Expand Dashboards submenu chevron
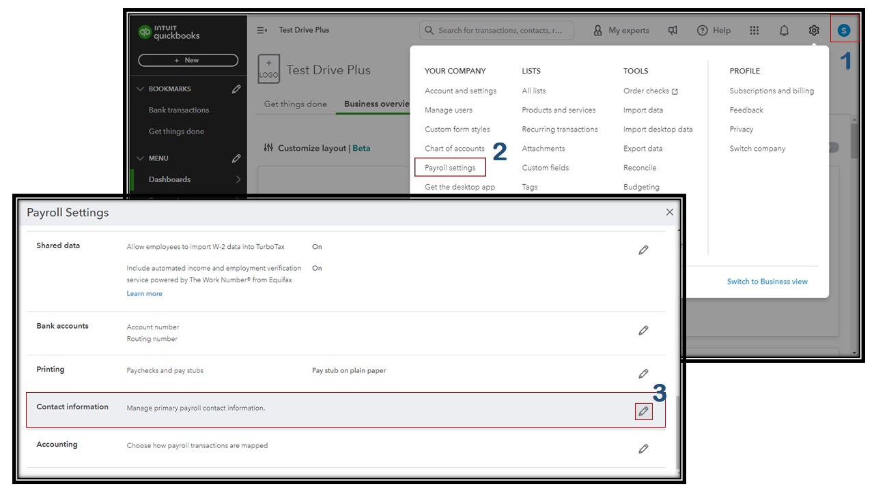The width and height of the screenshot is (874, 491). [238, 179]
